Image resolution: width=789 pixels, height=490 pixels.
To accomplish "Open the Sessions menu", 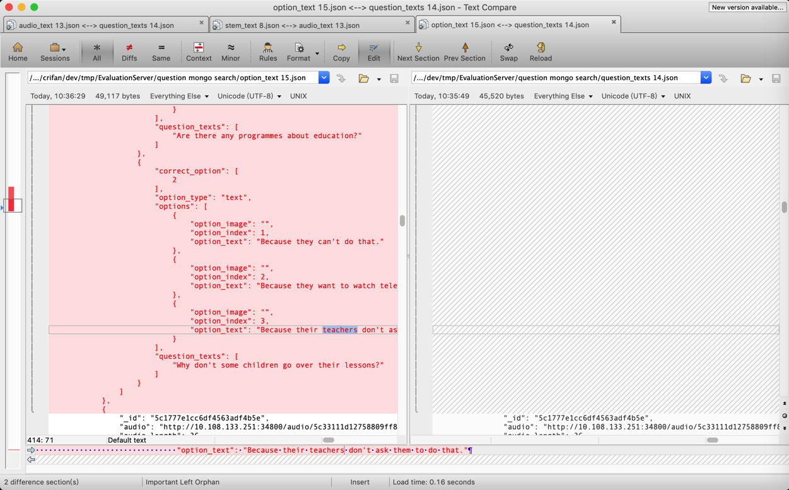I will (x=55, y=52).
